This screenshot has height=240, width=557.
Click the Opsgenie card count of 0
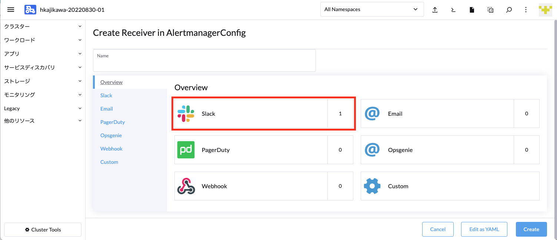[x=527, y=150]
